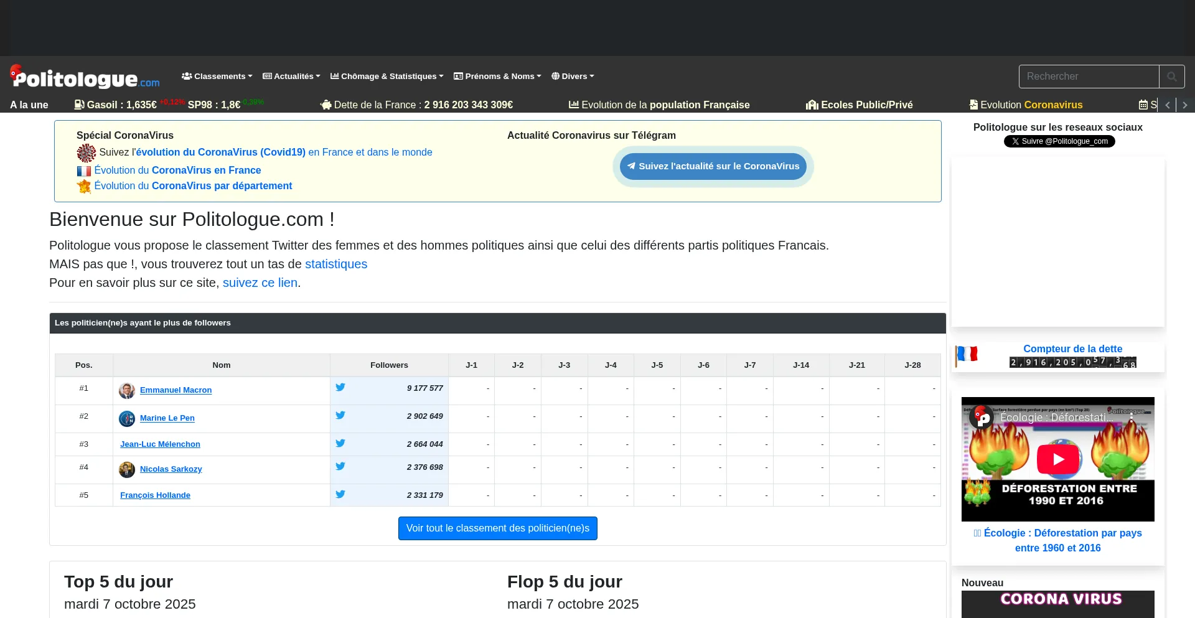Expand the Classements dropdown menu

click(x=217, y=77)
